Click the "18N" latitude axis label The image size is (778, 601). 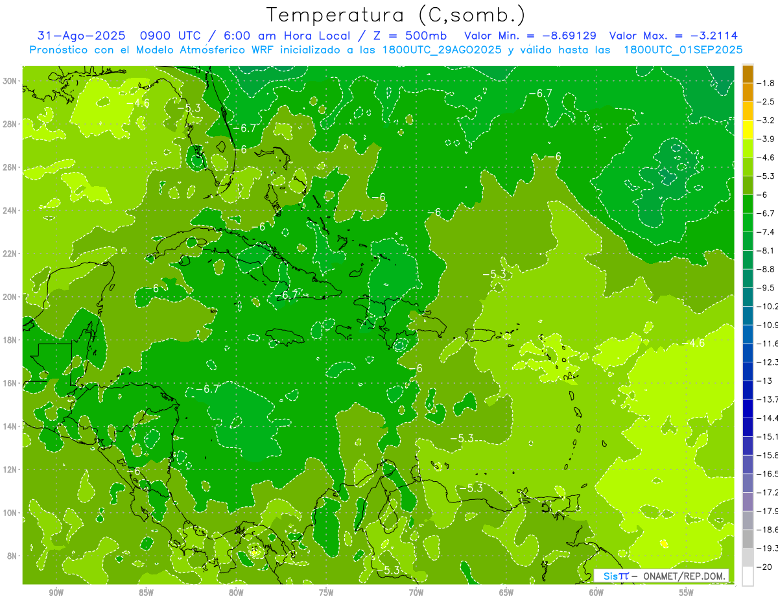pos(10,340)
